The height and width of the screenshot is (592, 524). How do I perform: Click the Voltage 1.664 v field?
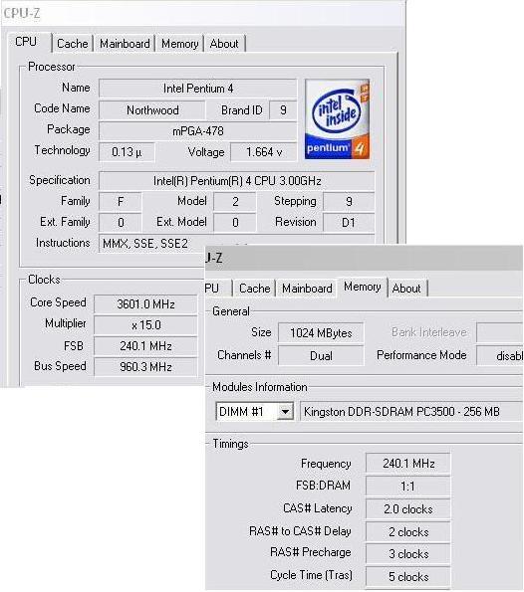click(264, 152)
